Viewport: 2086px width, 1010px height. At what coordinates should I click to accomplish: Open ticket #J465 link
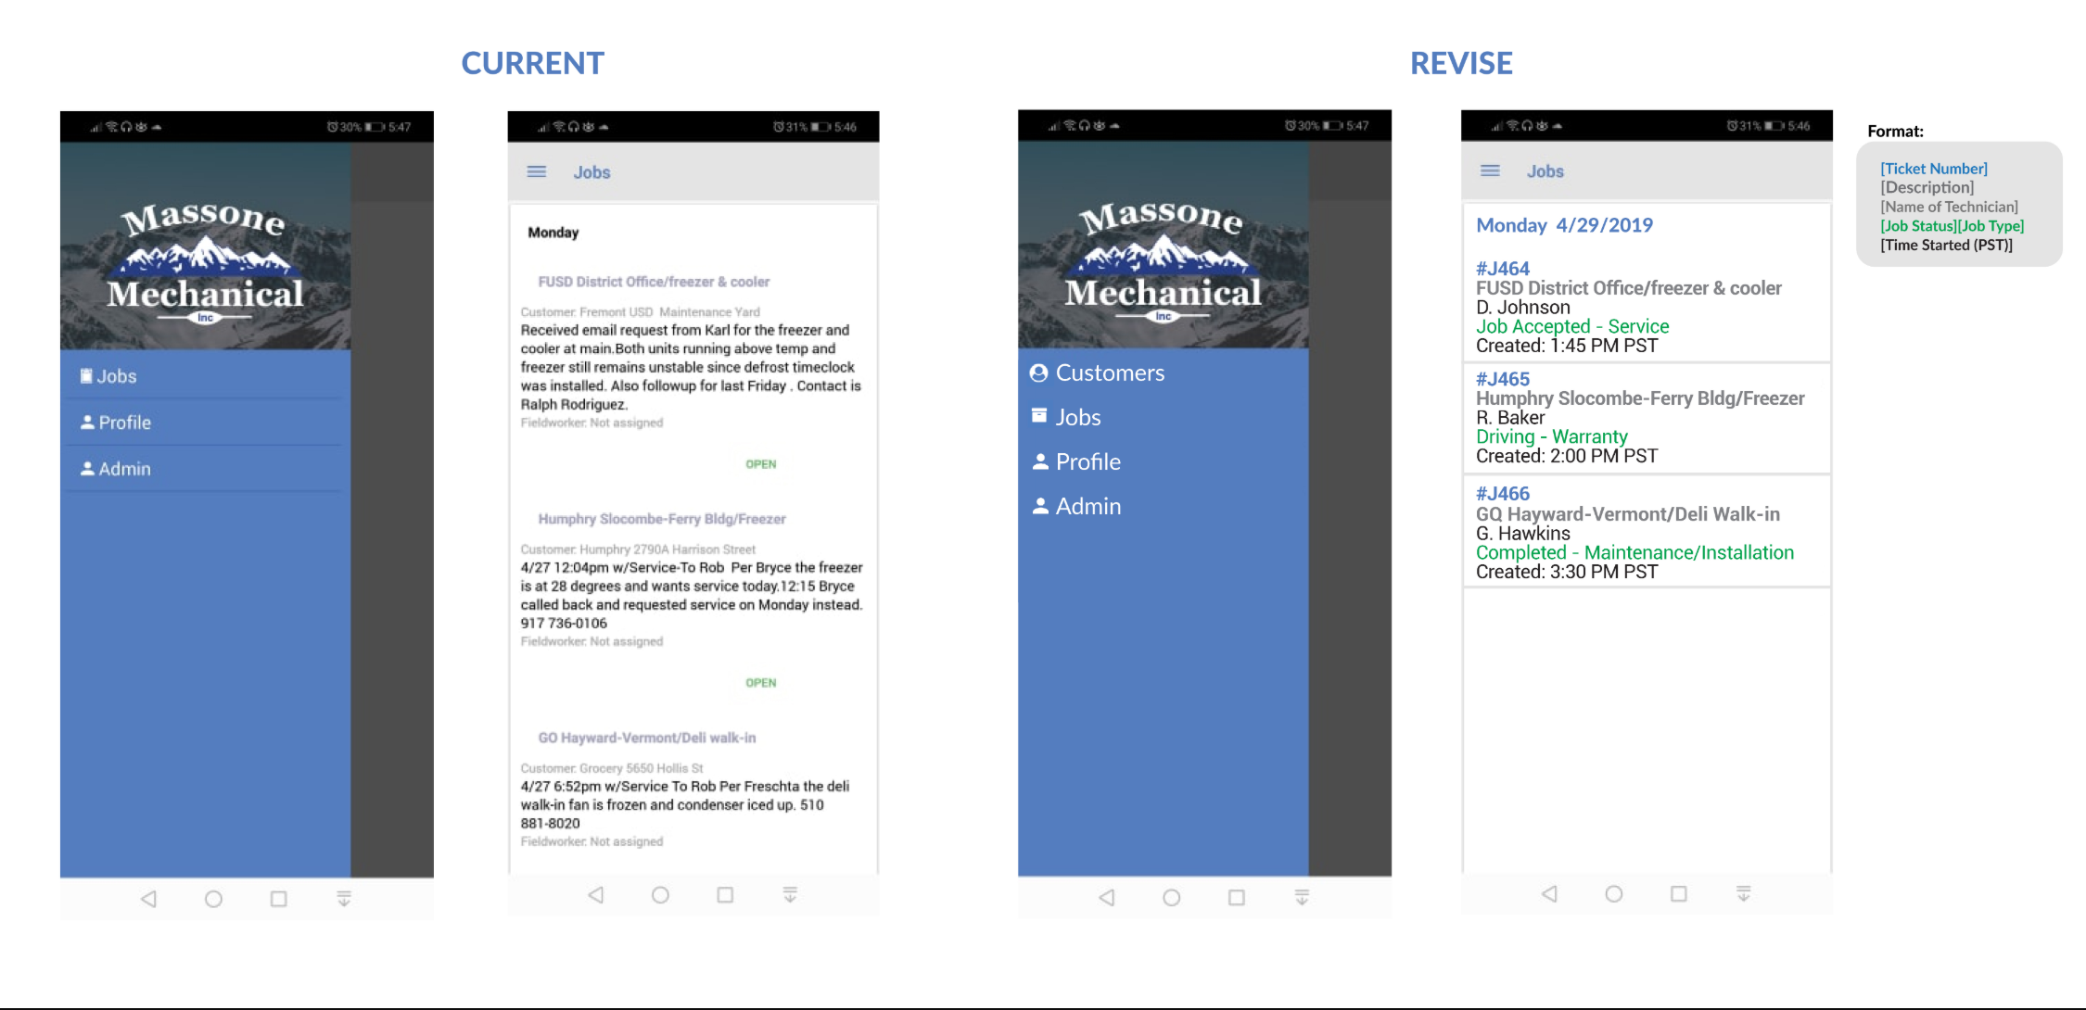tap(1502, 379)
